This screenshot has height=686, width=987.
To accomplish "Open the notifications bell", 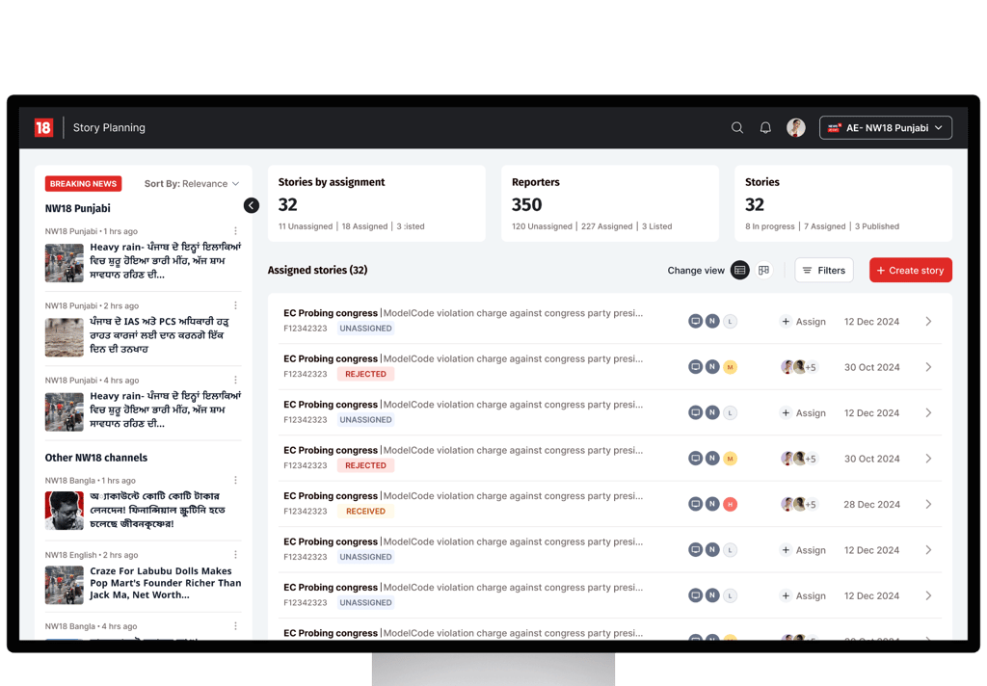I will point(765,128).
